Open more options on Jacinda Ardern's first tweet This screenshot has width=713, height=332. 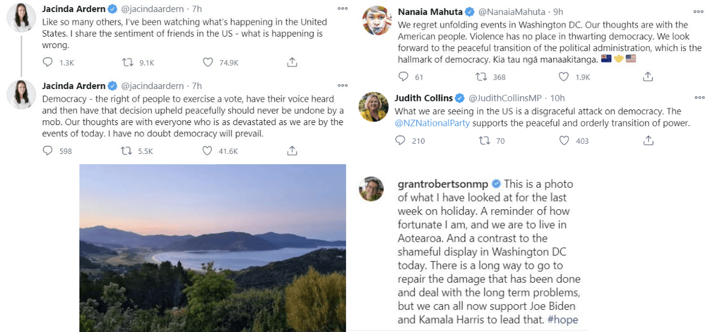[342, 9]
